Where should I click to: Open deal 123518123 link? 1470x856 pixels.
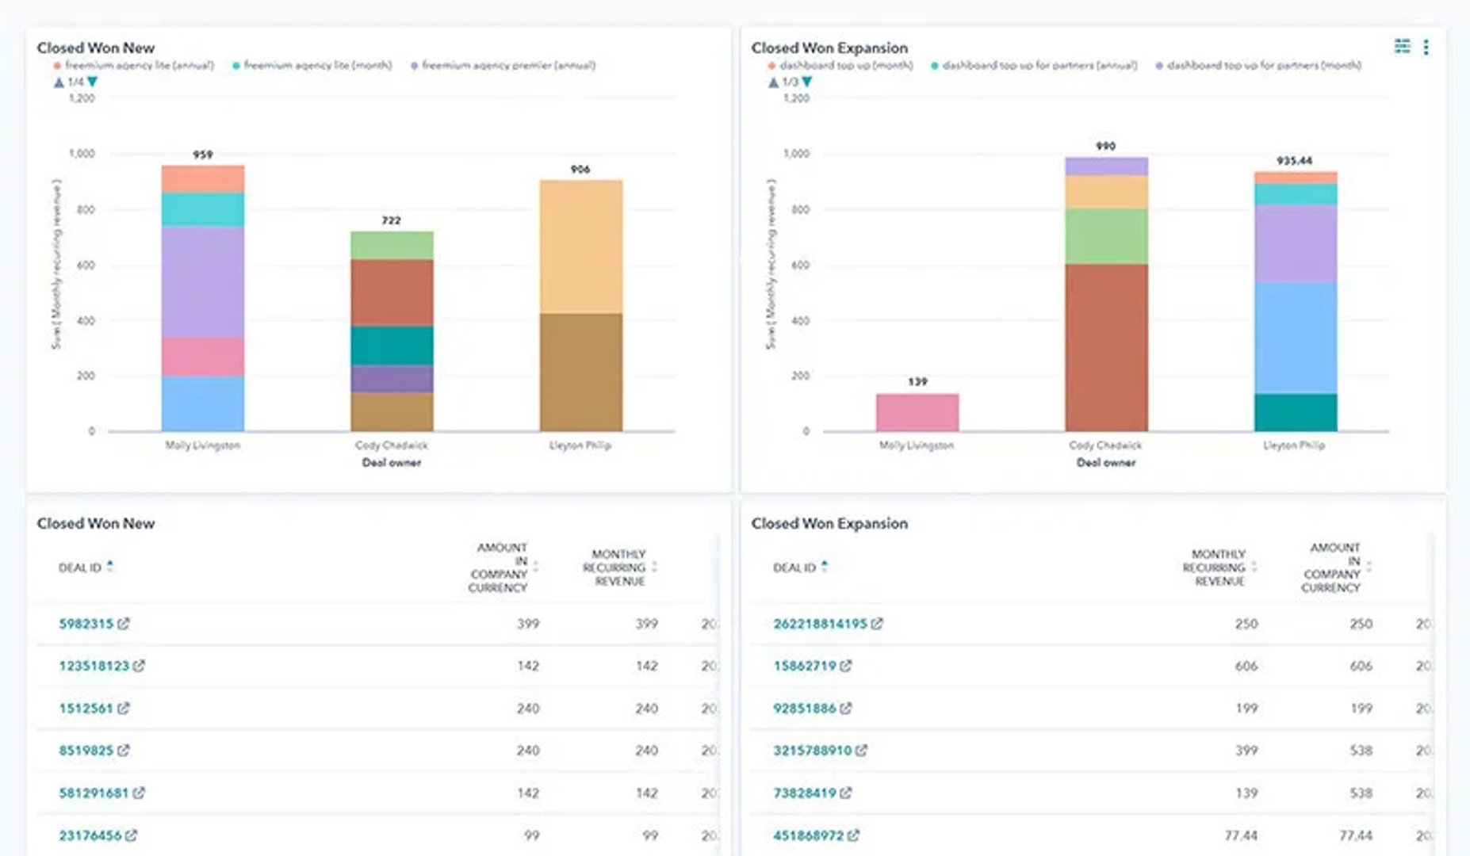tap(94, 666)
